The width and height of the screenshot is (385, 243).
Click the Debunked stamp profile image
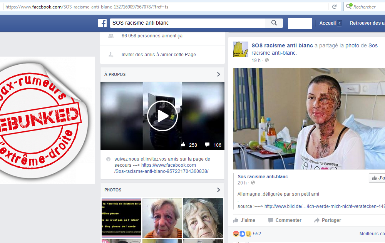point(47,120)
